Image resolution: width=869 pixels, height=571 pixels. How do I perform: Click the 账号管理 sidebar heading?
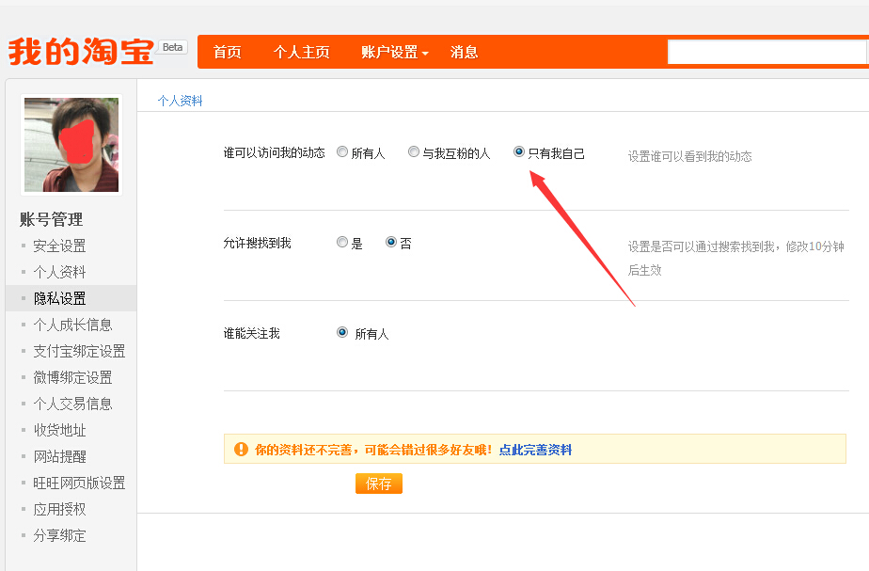point(51,219)
